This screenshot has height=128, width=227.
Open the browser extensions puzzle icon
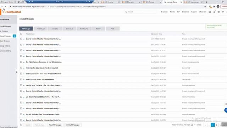click(214, 6)
